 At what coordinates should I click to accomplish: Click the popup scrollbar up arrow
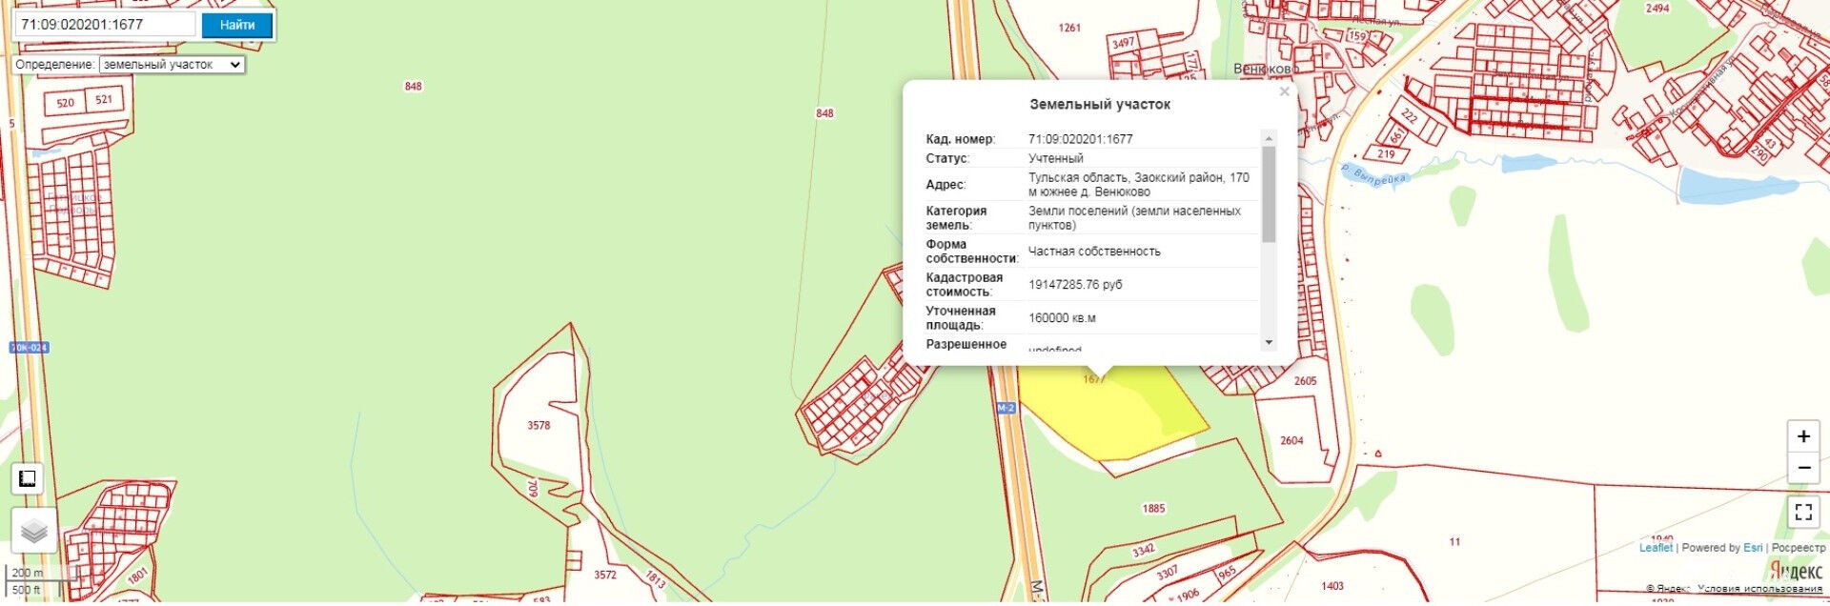pos(1269,138)
